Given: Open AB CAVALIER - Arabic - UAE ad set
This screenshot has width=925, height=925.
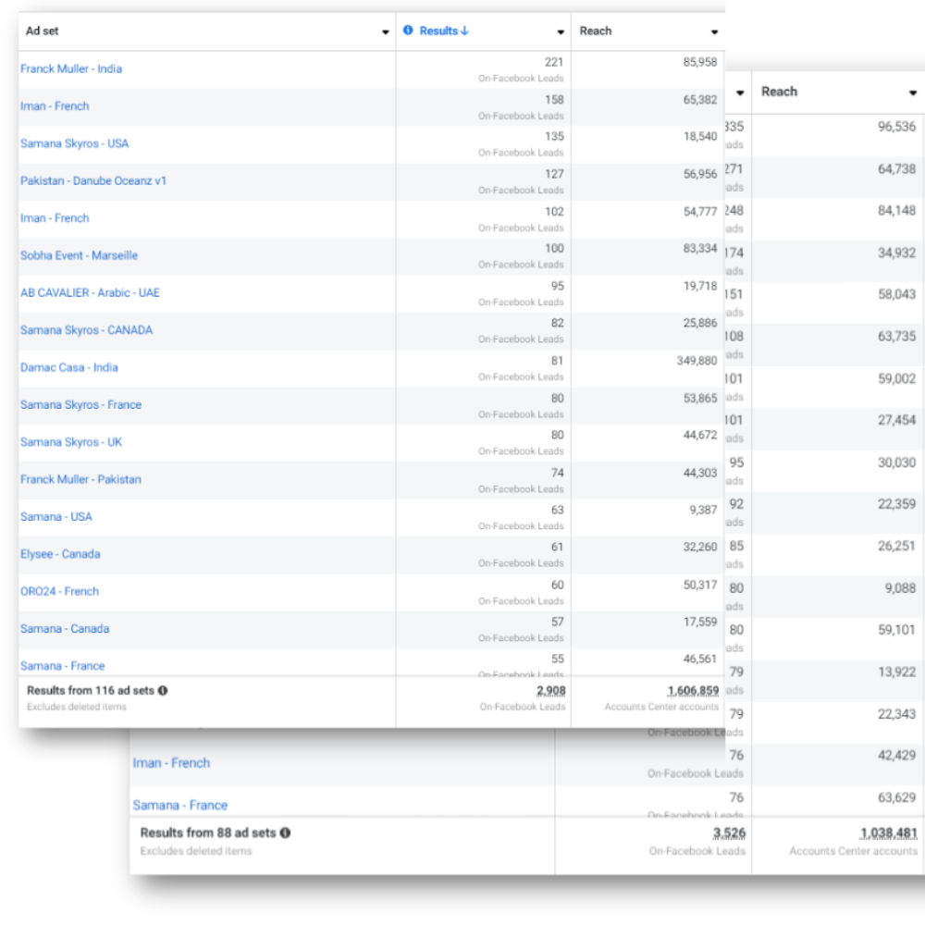Looking at the screenshot, I should tap(91, 292).
